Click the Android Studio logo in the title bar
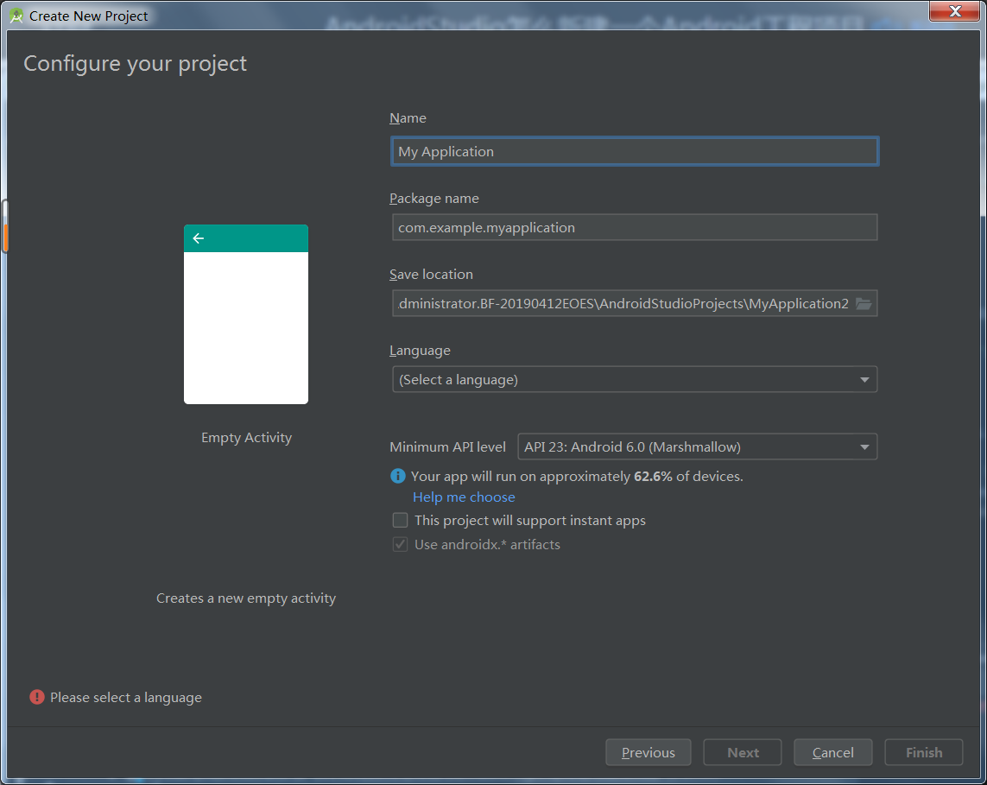Viewport: 987px width, 785px height. pyautogui.click(x=16, y=16)
